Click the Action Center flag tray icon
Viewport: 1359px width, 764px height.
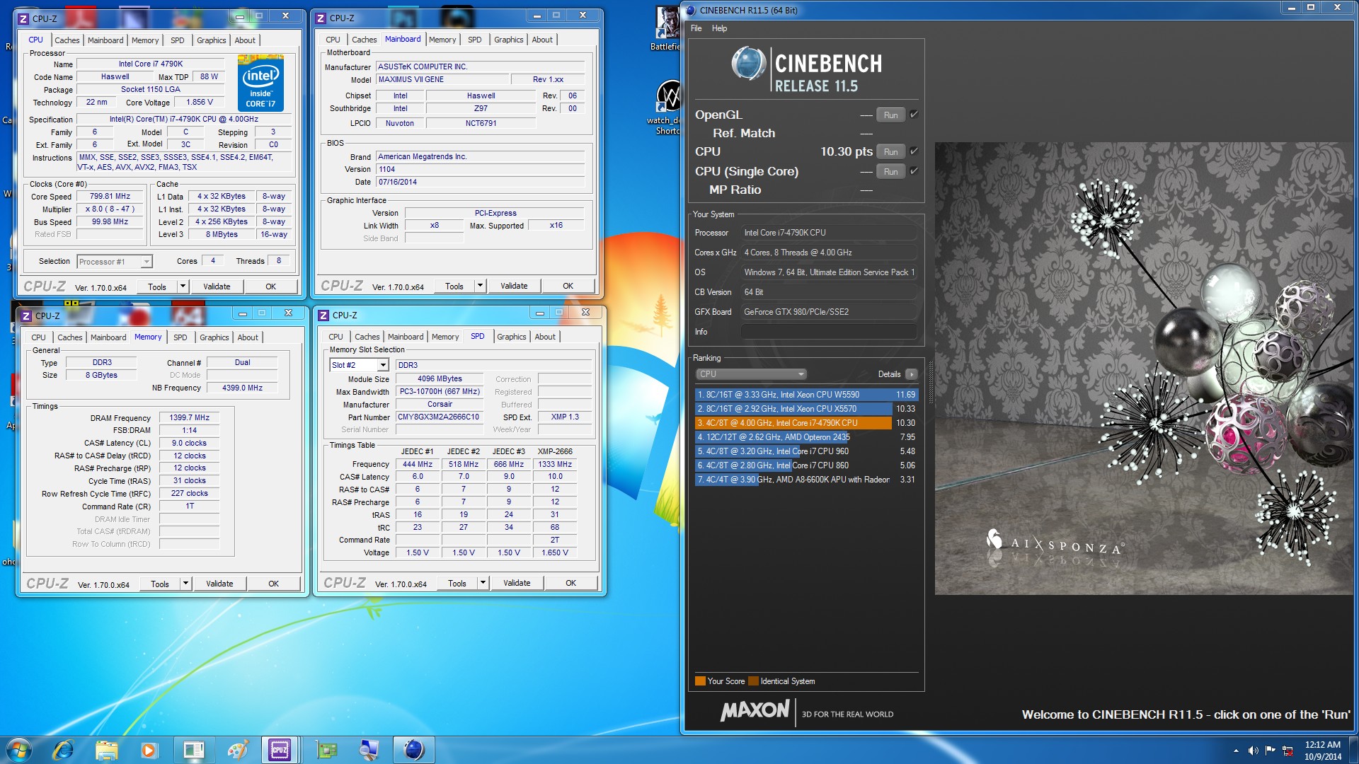pos(1271,751)
